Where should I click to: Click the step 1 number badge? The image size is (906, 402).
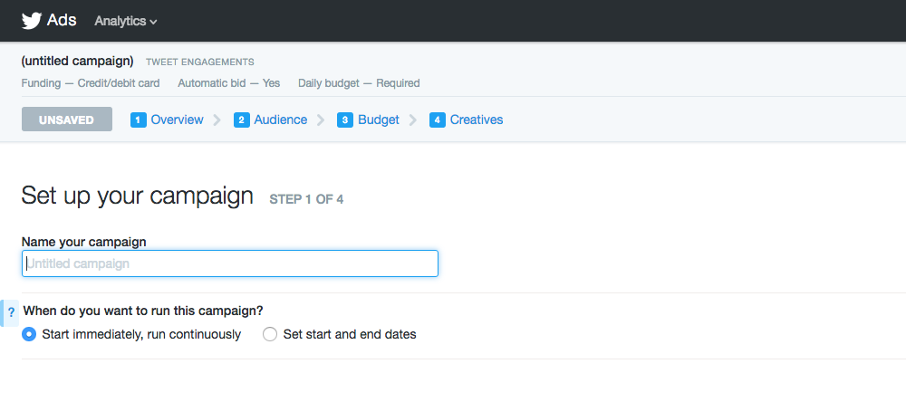coord(138,120)
